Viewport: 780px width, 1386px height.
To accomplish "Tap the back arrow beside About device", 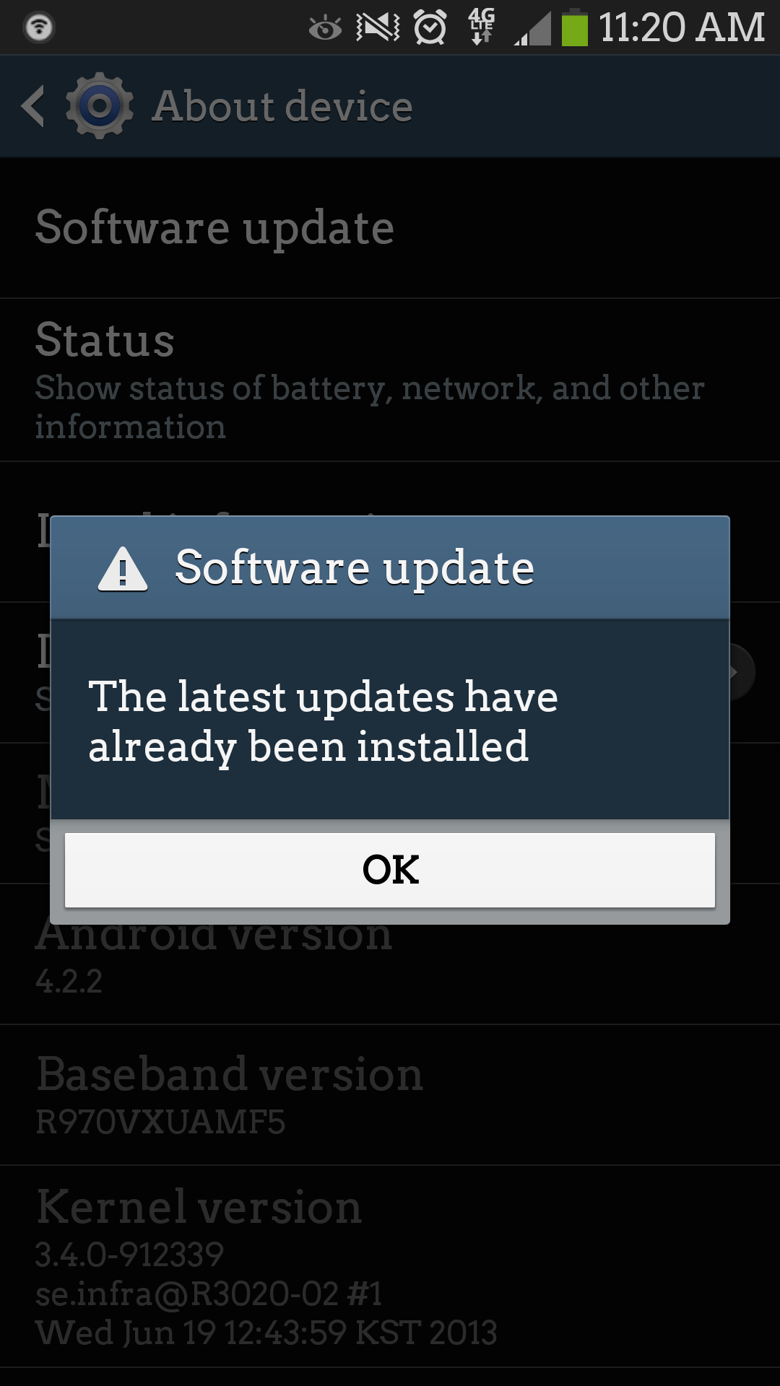I will (32, 106).
